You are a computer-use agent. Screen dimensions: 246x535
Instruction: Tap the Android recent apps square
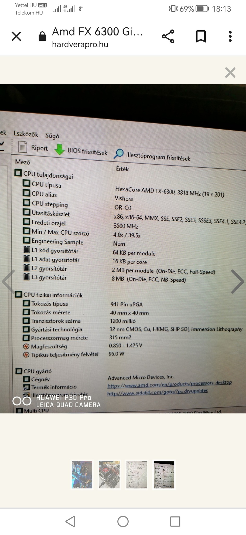pos(175,521)
